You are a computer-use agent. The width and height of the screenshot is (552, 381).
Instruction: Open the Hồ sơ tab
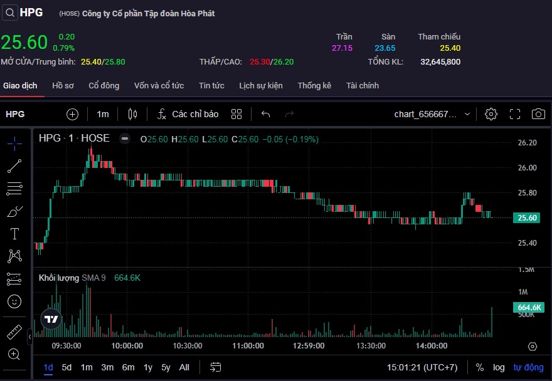(x=63, y=85)
